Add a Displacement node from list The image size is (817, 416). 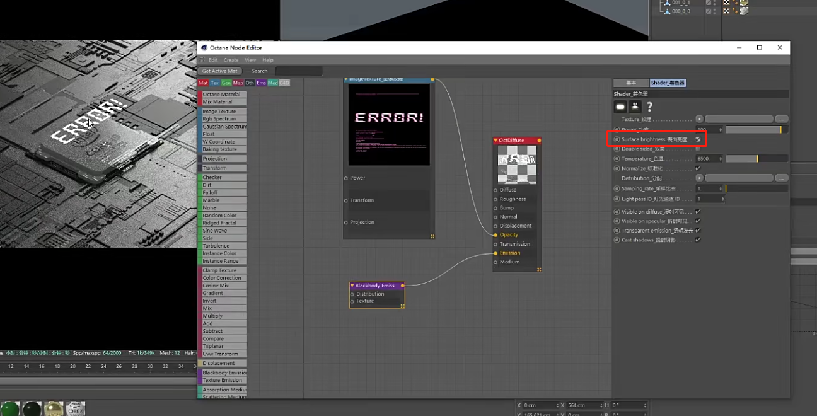pos(223,363)
